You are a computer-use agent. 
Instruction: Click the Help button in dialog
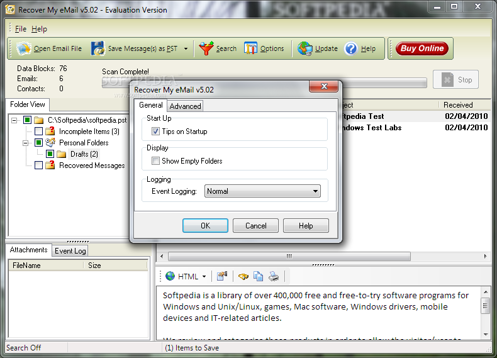click(x=306, y=225)
